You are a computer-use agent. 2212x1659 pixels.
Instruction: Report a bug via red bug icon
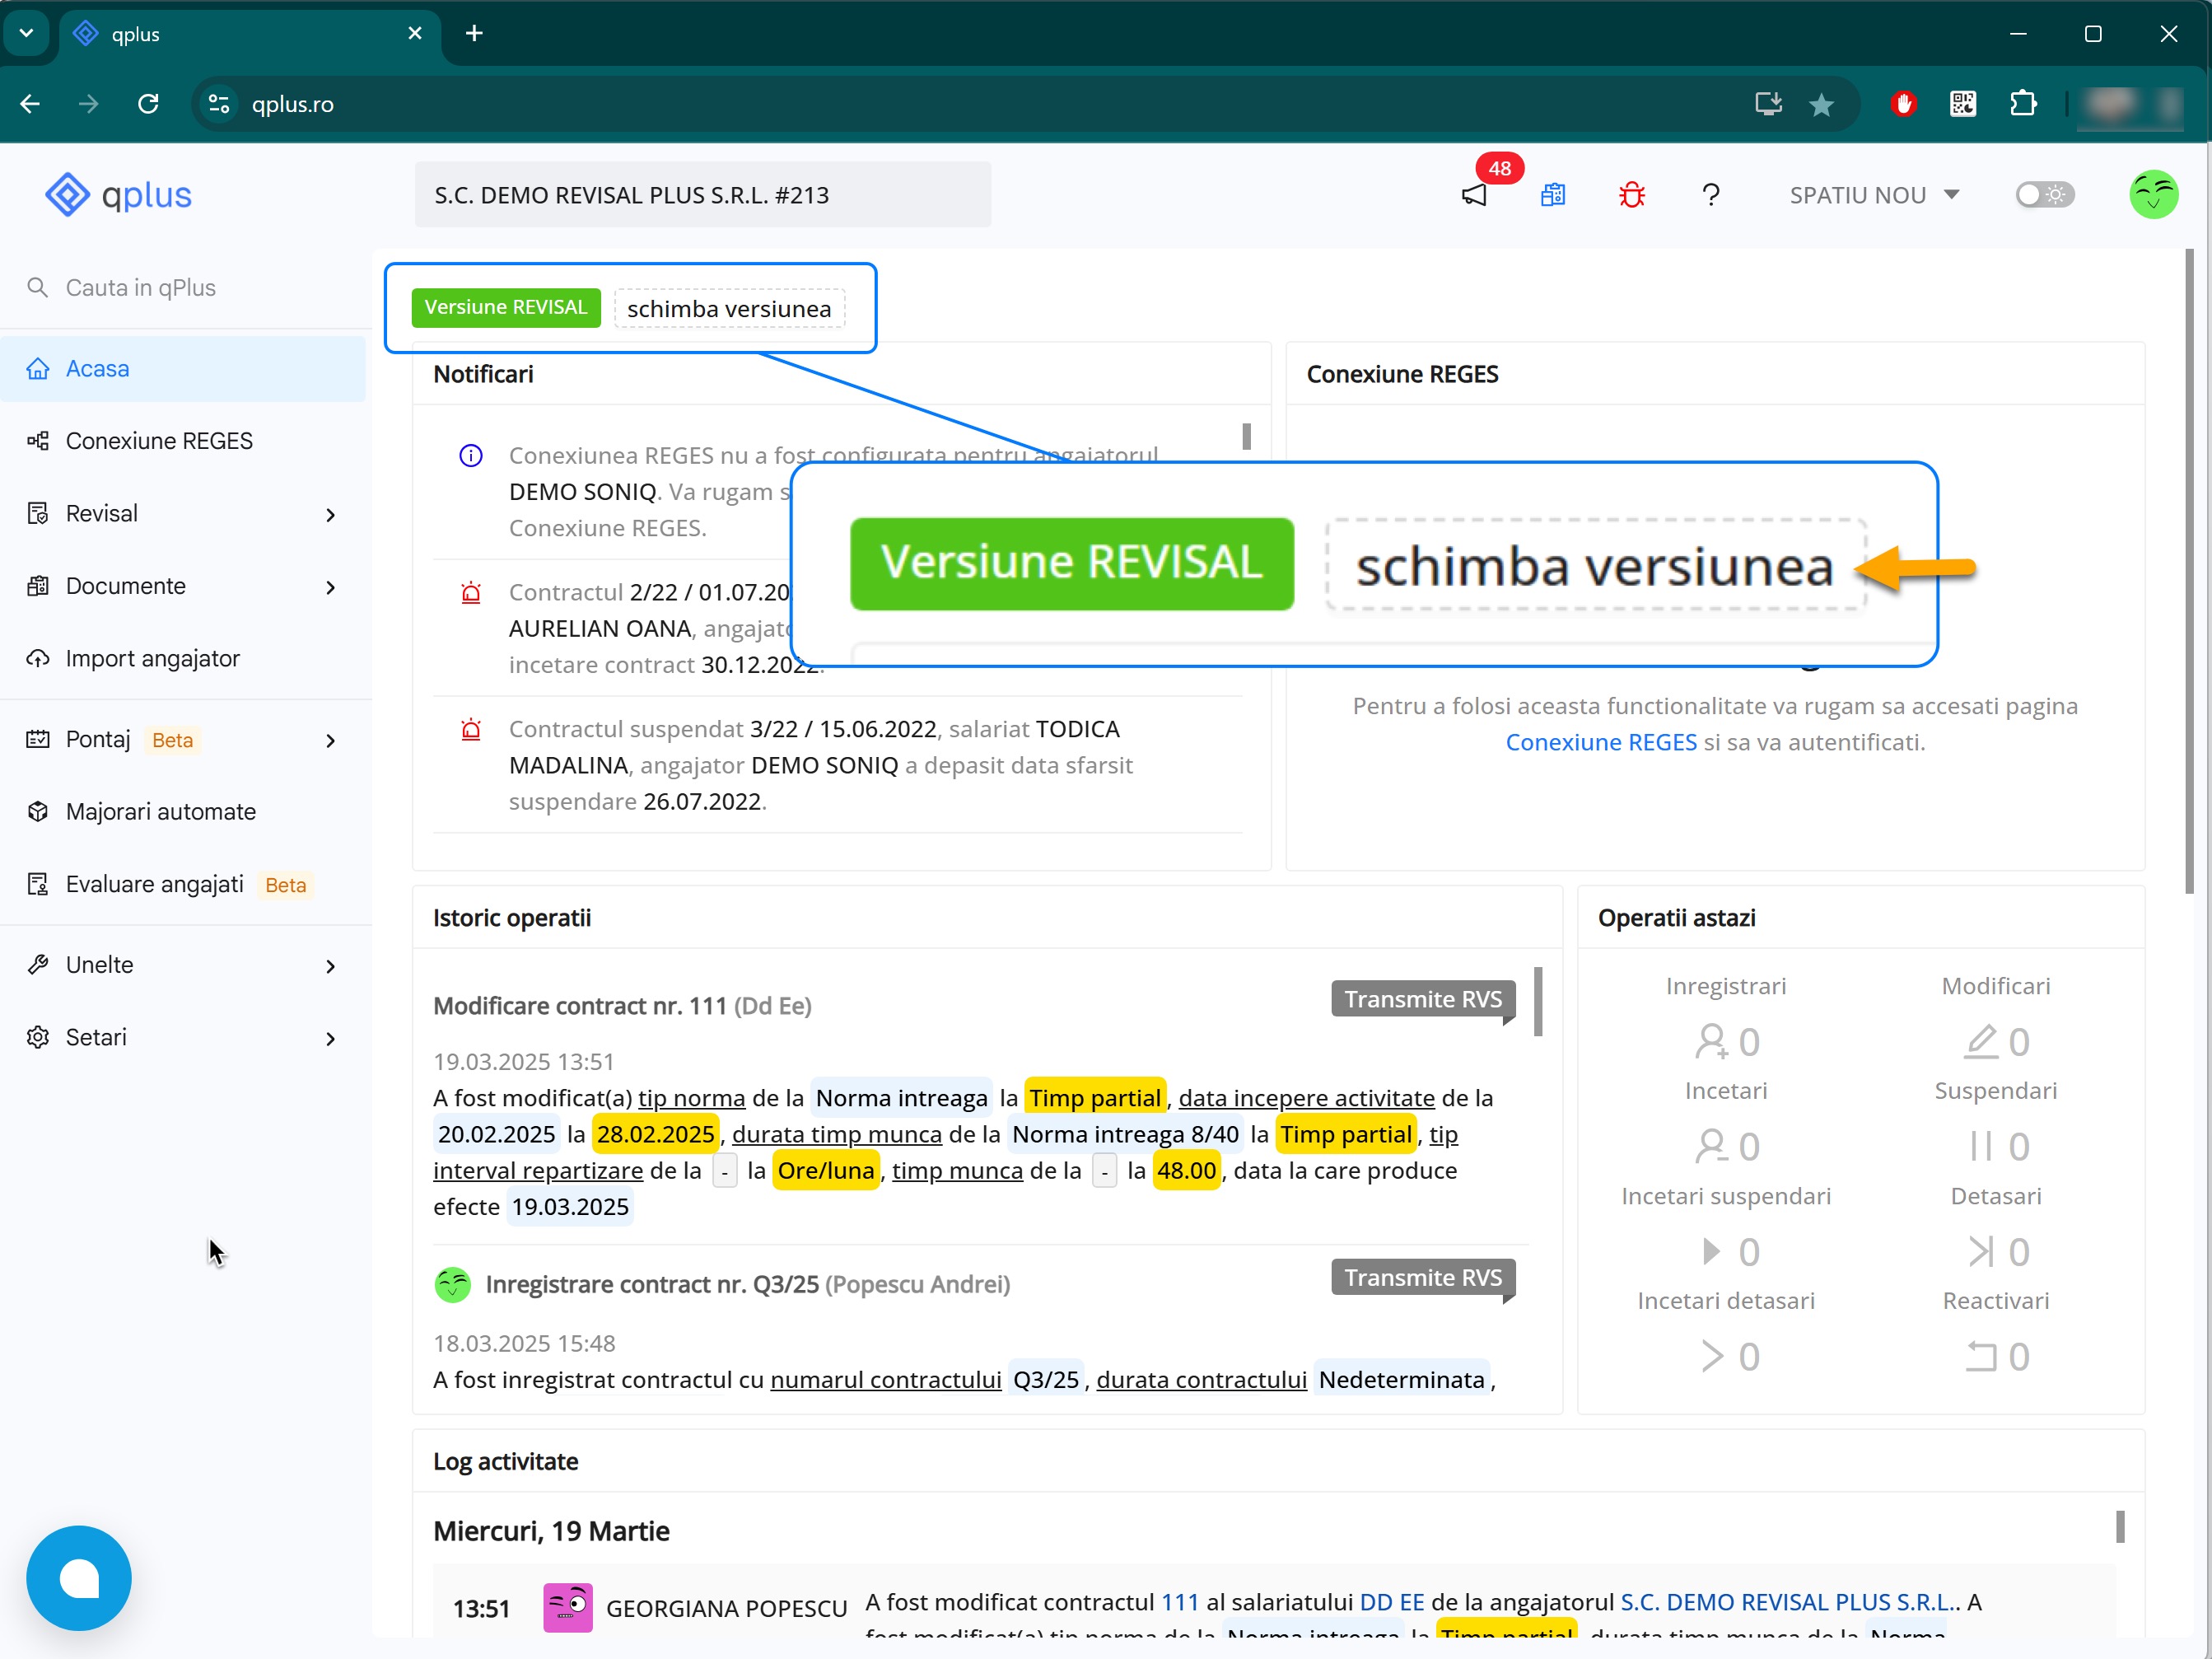pos(1632,195)
